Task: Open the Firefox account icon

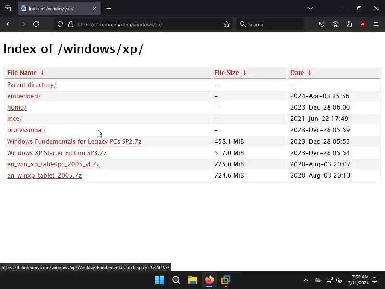Action: [335, 24]
